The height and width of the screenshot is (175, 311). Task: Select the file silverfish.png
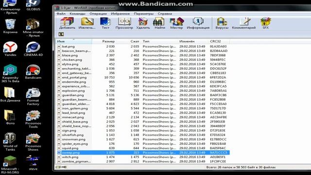(72, 135)
